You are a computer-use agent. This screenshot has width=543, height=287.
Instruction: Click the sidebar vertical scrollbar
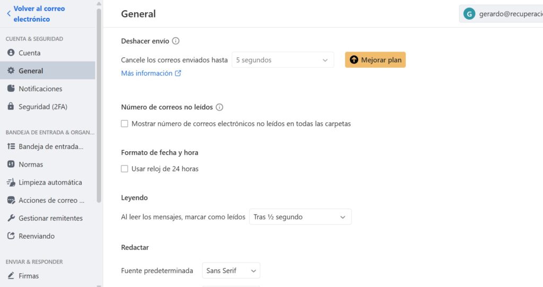pos(99,106)
